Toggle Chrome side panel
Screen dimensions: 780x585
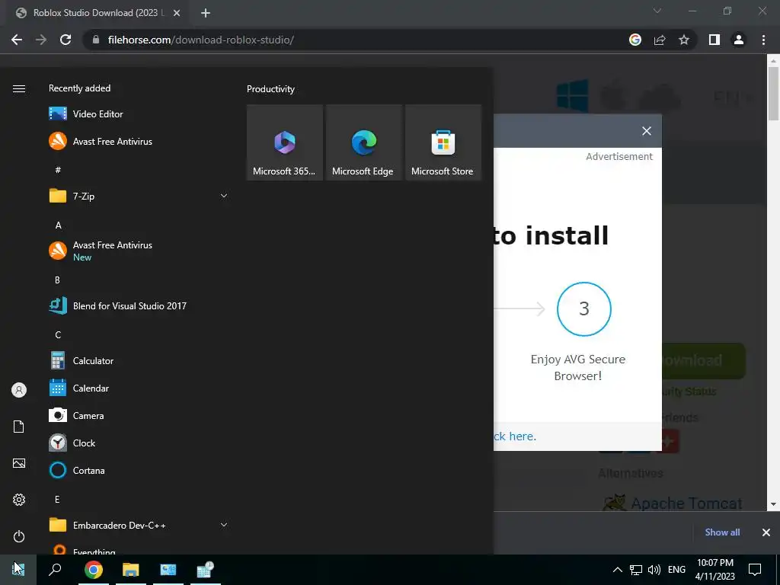[x=714, y=40]
